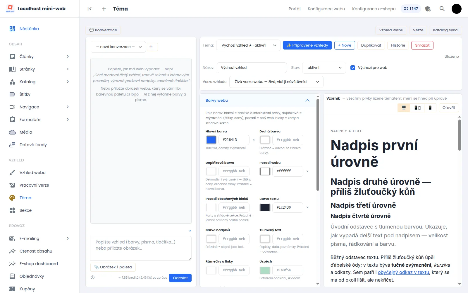Collapse the sidebar with the arrow icon

(90, 9)
